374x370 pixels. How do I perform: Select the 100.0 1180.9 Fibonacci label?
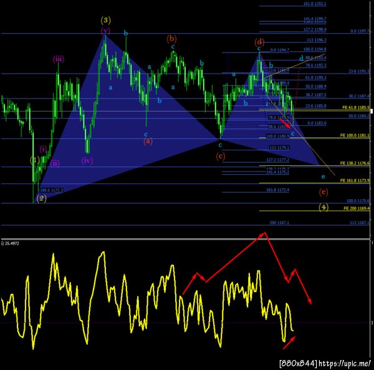click(x=277, y=136)
